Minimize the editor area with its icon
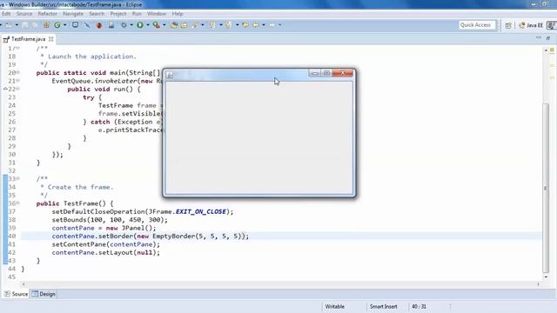Image resolution: width=557 pixels, height=313 pixels. [539, 37]
